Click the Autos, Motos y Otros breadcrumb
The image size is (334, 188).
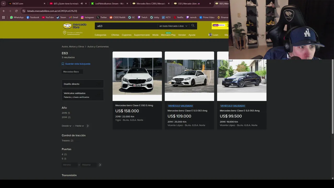coord(73,46)
